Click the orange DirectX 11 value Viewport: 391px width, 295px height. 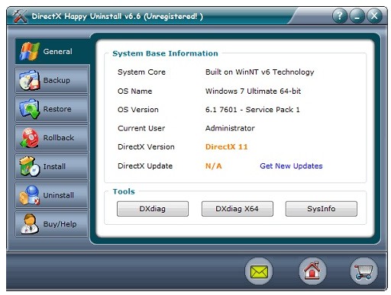click(x=226, y=147)
